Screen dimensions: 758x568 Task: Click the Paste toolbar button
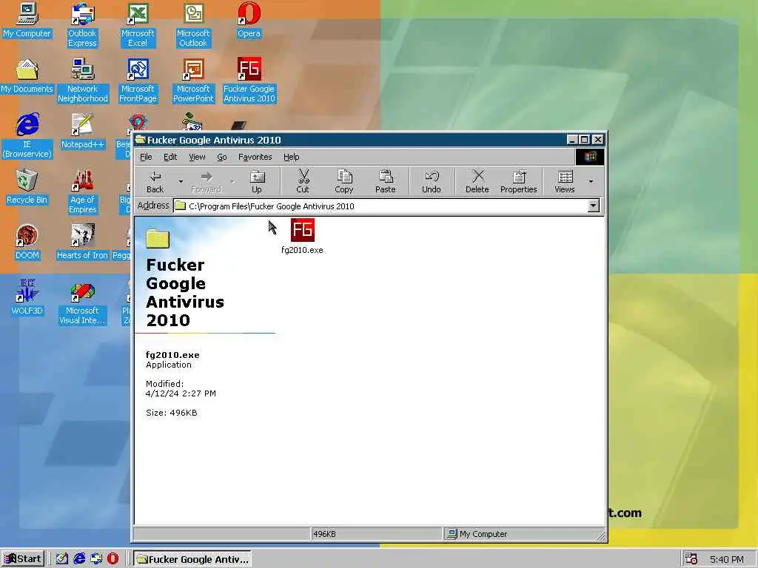point(385,182)
